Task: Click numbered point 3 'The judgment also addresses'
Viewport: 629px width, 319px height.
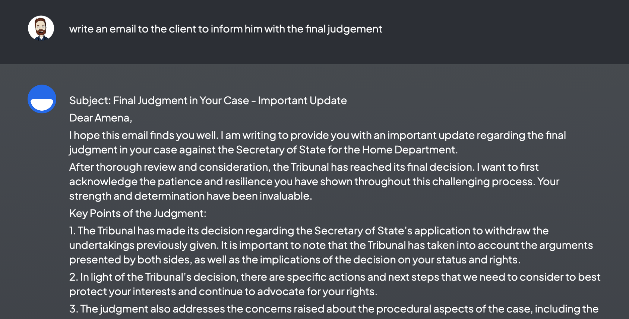Action: pos(334,309)
